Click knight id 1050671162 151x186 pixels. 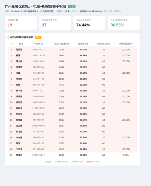(38, 61)
